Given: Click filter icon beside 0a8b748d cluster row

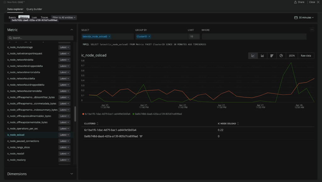Looking at the screenshot, I should pyautogui.click(x=141, y=136).
